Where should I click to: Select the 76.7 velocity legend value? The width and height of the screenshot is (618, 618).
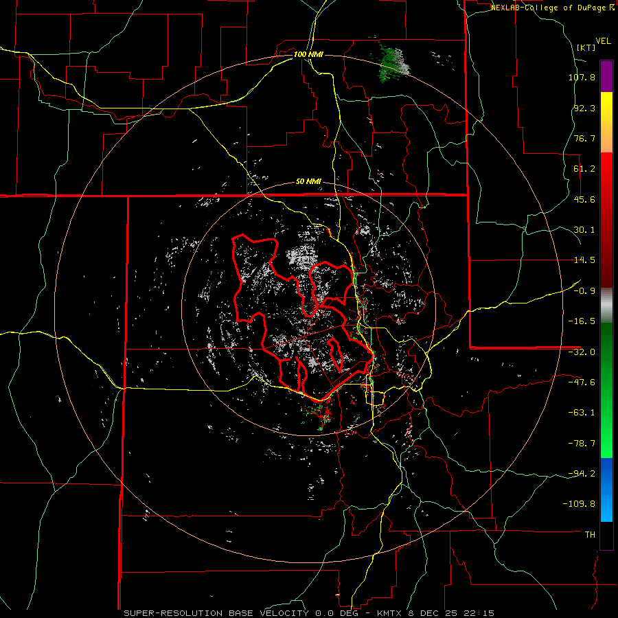[x=584, y=138]
